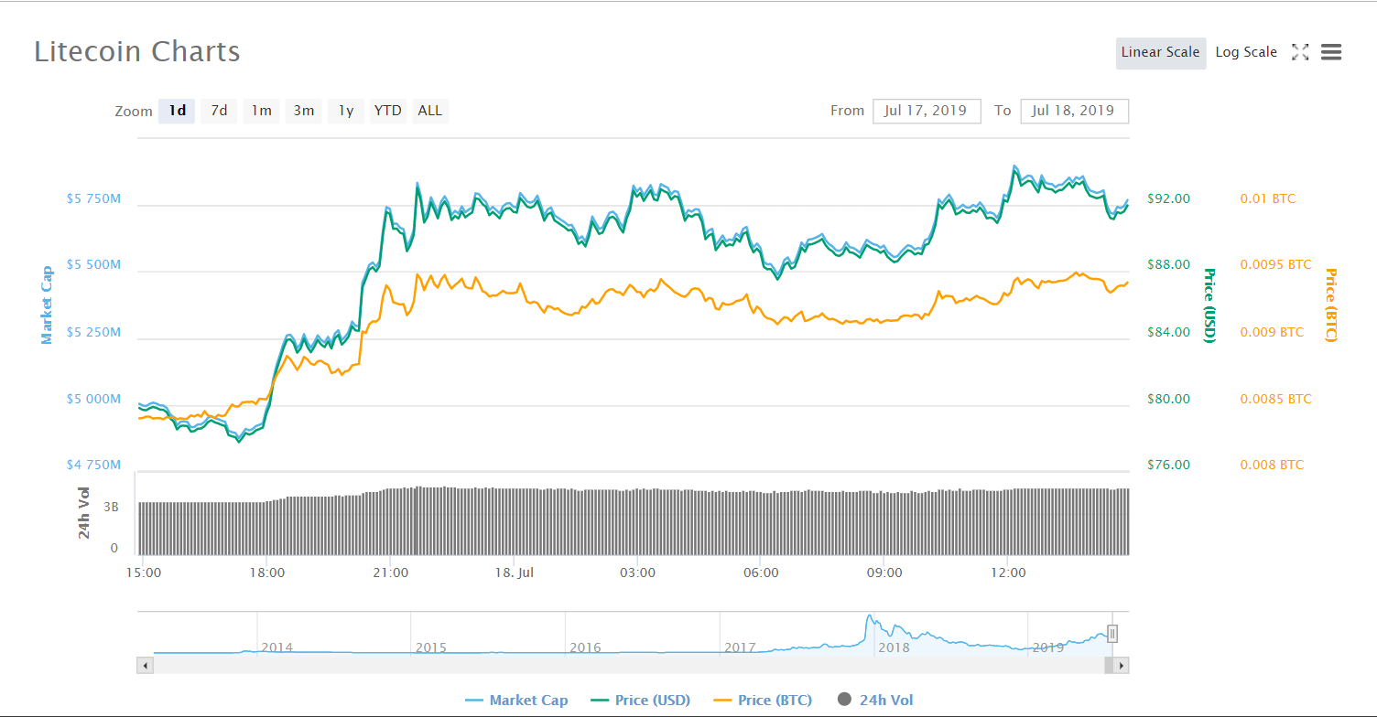The image size is (1377, 717).
Task: Click the 06:00 time axis label
Action: tap(761, 573)
